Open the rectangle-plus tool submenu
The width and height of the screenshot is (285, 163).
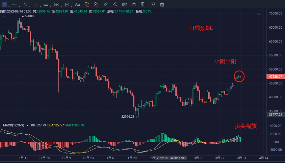coord(67,4)
